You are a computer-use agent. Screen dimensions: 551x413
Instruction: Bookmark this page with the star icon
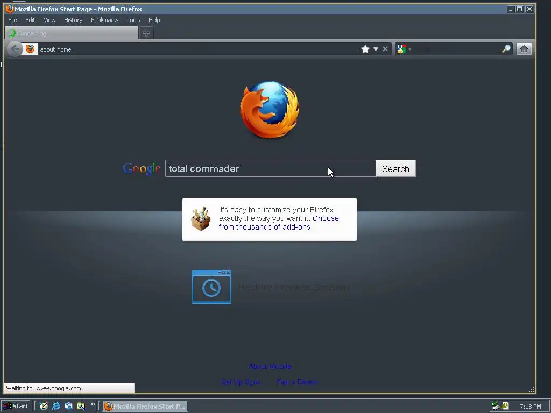365,49
